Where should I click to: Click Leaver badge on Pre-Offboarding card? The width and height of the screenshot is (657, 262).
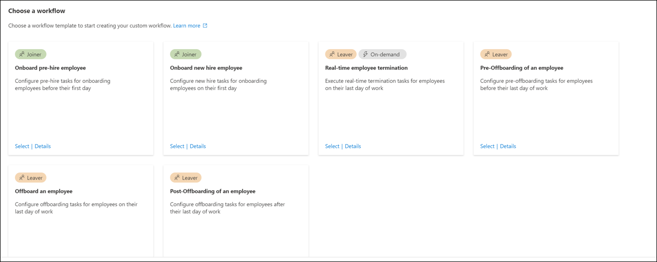click(x=496, y=54)
